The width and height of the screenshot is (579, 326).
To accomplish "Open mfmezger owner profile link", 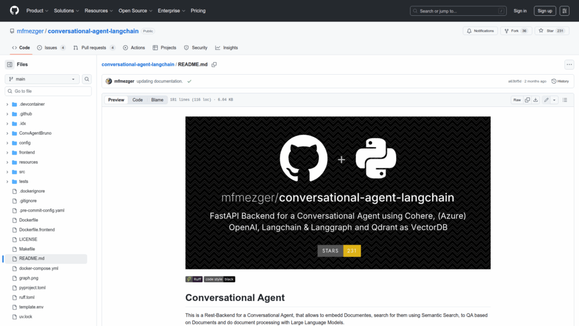I will click(x=31, y=31).
